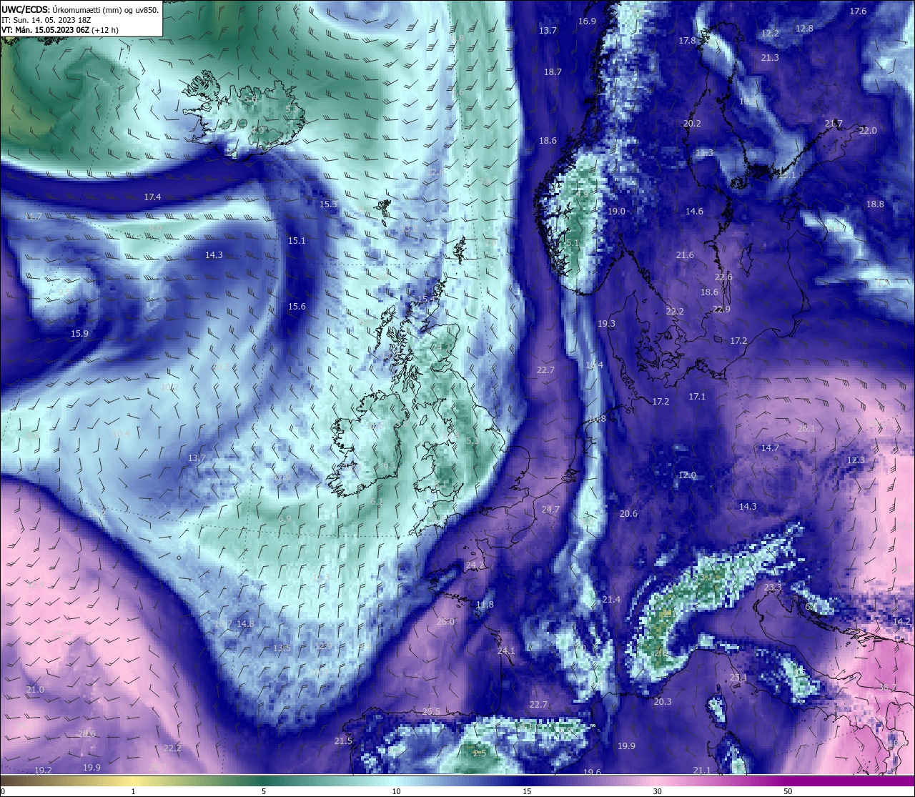Click the map value "21.0"
Screen dimensions: 915x797
pos(35,689)
